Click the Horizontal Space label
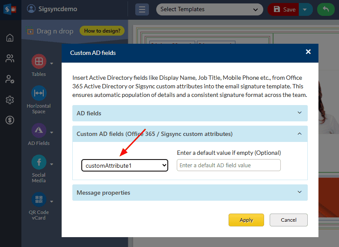Screen dimensions: 339x247 (39, 109)
